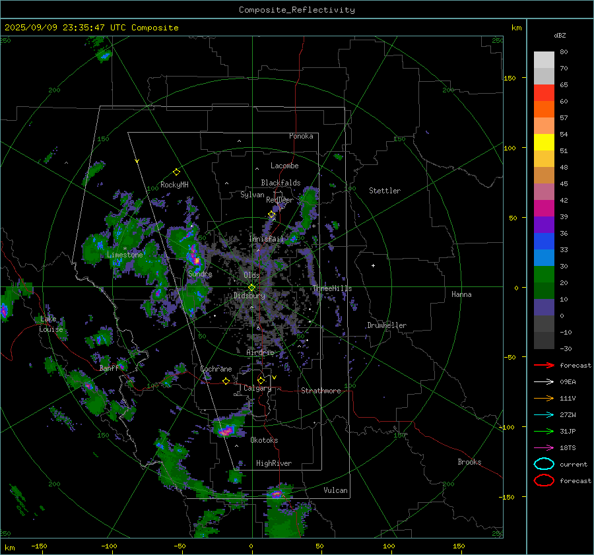Select the red 60–65 dBZ legend swatch
Image resolution: width=594 pixels, height=555 pixels.
(x=544, y=93)
